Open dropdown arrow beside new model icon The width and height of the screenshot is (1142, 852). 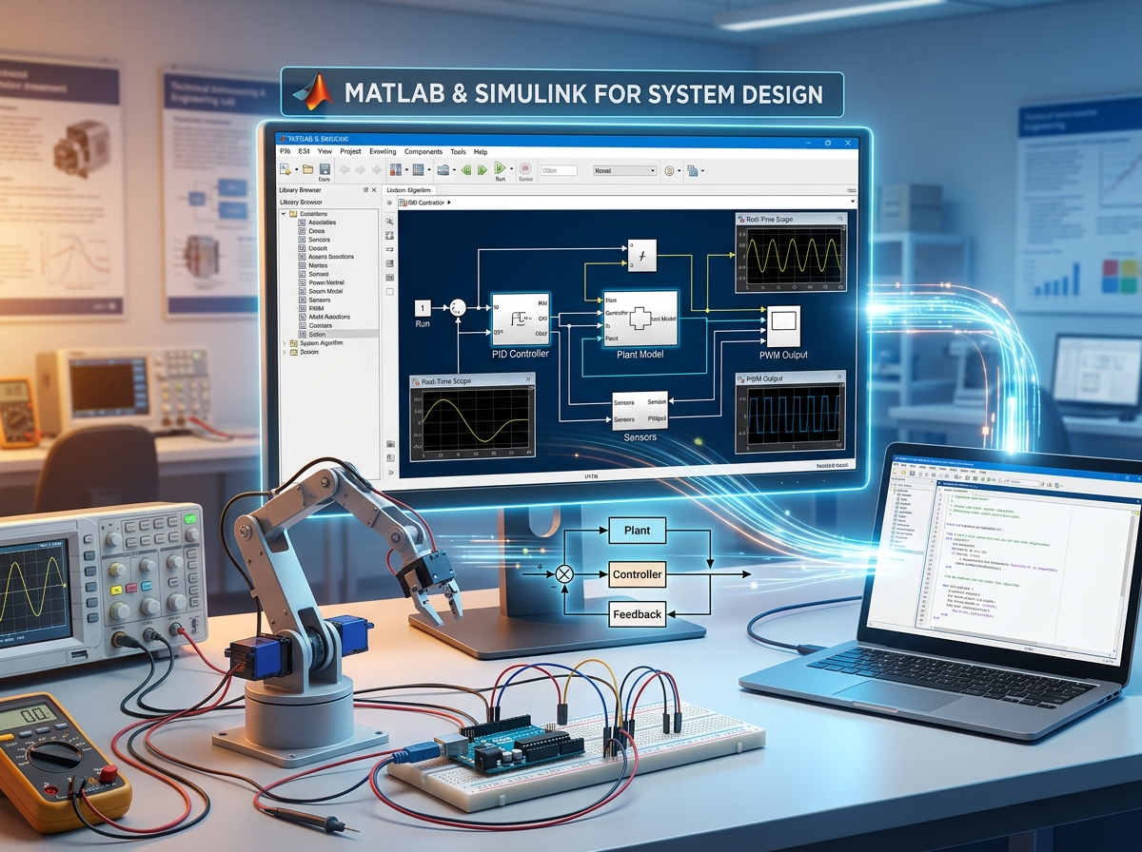[x=296, y=169]
